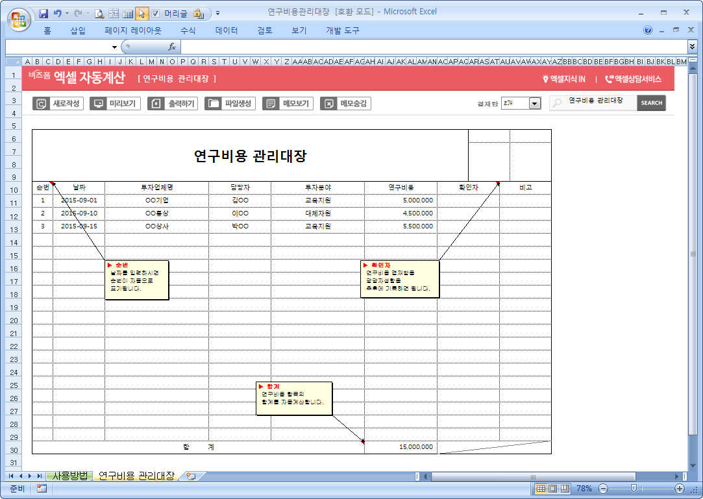The height and width of the screenshot is (499, 703).
Task: Click the horizontal scrollbar thumb
Action: [x=533, y=476]
